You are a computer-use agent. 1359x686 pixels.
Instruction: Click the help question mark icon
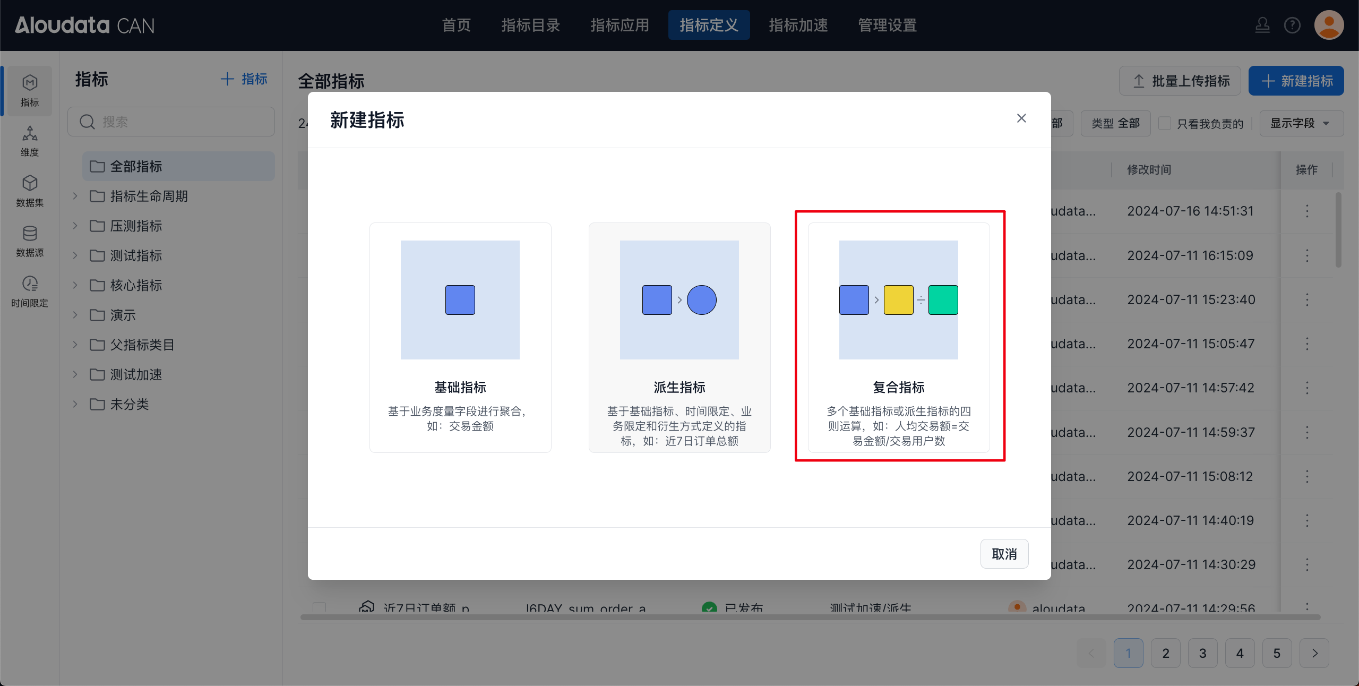[x=1292, y=25]
